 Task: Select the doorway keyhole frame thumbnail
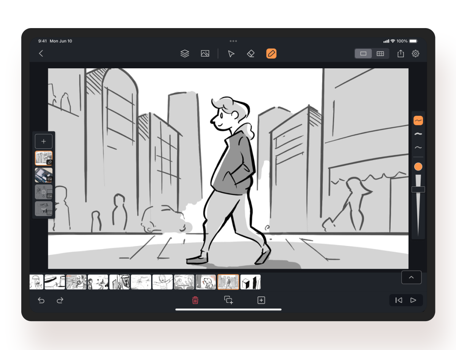120,282
